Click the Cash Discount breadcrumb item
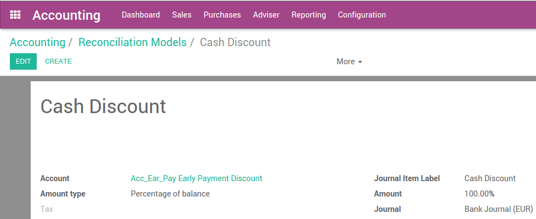 click(235, 42)
